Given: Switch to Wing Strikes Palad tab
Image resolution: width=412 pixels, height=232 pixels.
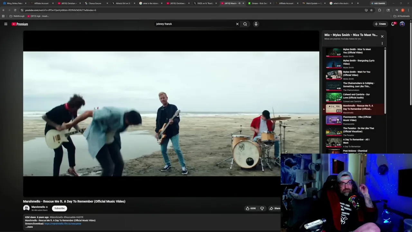Looking at the screenshot, I should tap(15, 3).
